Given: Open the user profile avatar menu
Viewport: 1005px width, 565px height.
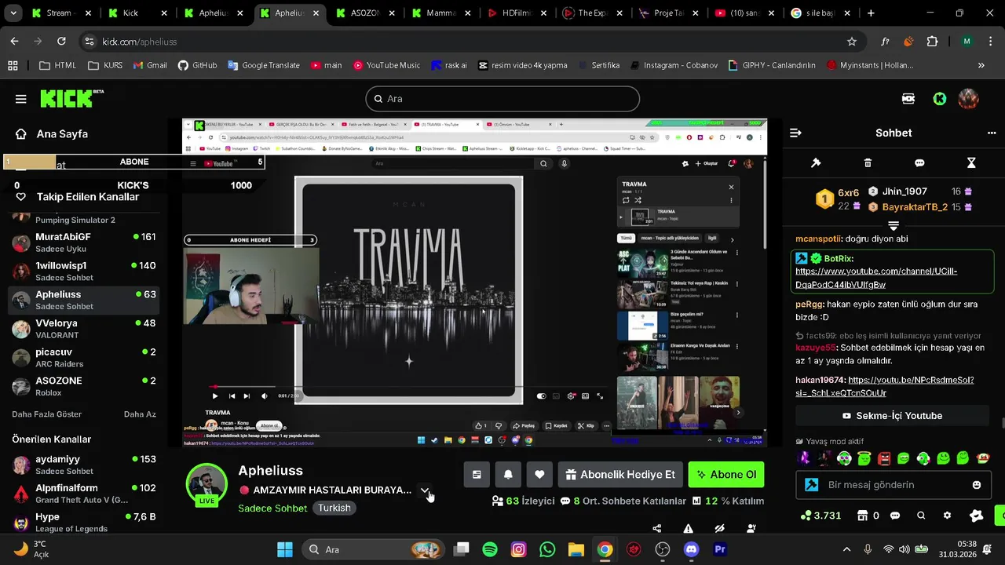Looking at the screenshot, I should [x=968, y=99].
